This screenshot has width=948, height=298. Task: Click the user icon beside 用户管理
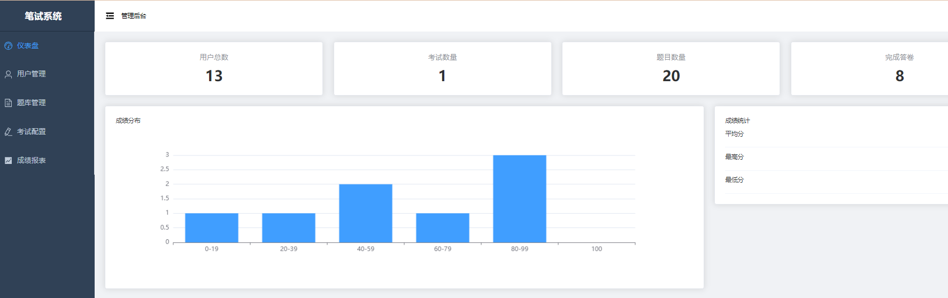(9, 74)
